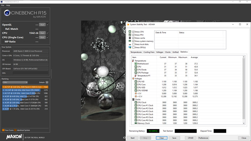Select the Intel Core i7-3930K ranking row

[25, 93]
